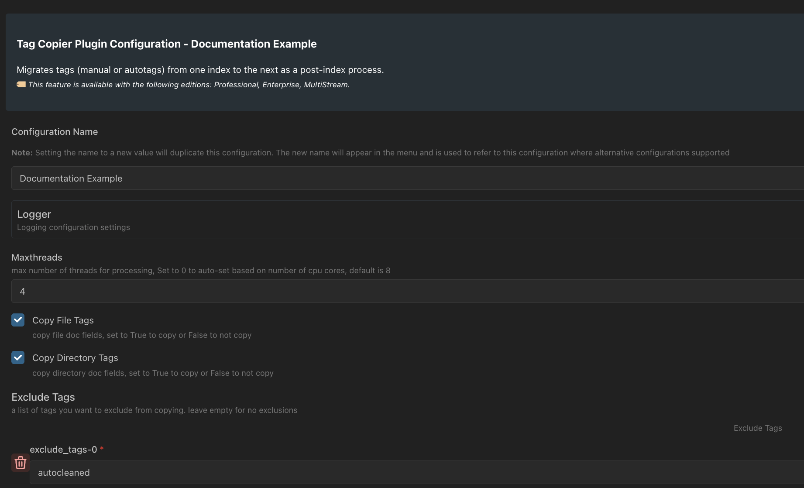Image resolution: width=804 pixels, height=488 pixels.
Task: Click the Migrates tags description line
Action: 200,70
